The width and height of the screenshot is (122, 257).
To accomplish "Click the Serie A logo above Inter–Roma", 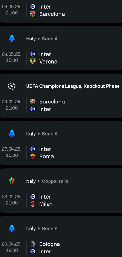I will pos(12,134).
